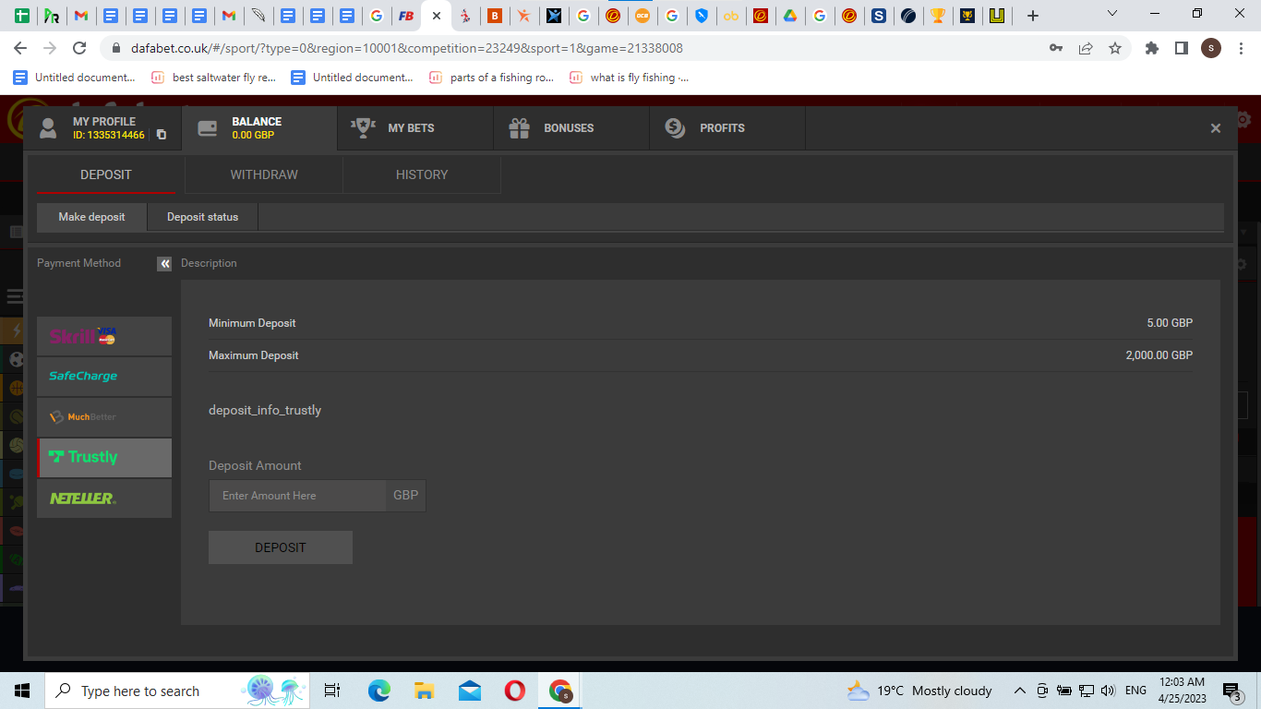The width and height of the screenshot is (1261, 709).
Task: Open weather widget showing 19°C
Action: (919, 691)
